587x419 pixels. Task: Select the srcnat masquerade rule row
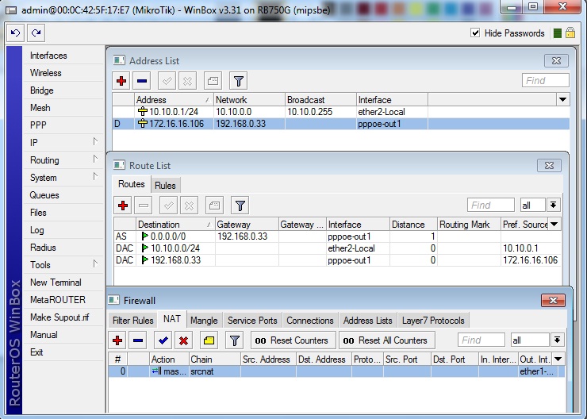pos(336,371)
